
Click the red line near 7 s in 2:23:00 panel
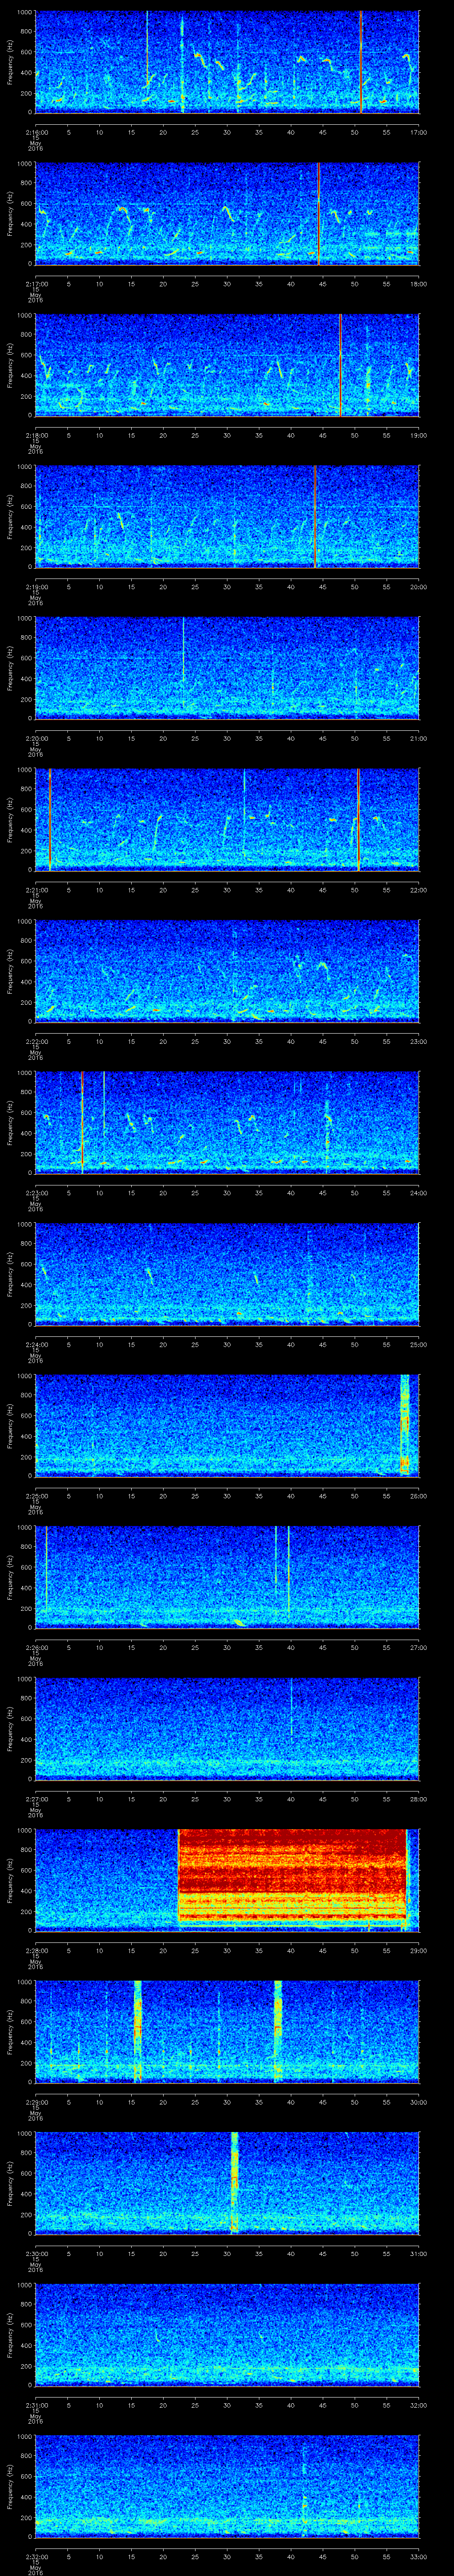click(x=82, y=1122)
